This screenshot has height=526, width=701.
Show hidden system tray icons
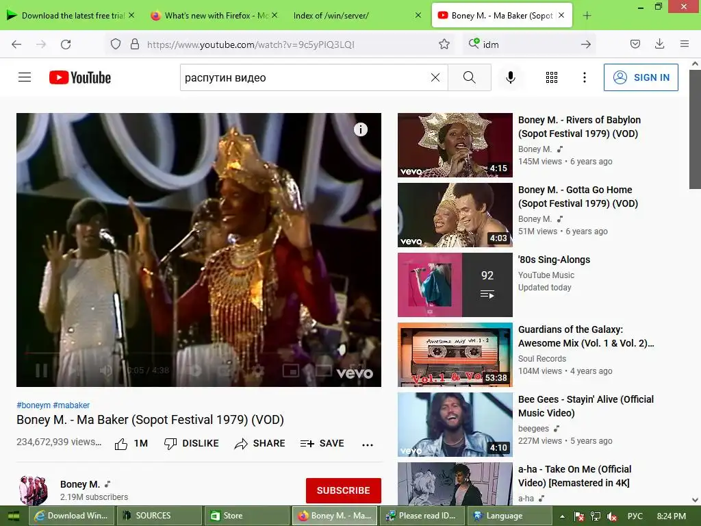(x=562, y=516)
